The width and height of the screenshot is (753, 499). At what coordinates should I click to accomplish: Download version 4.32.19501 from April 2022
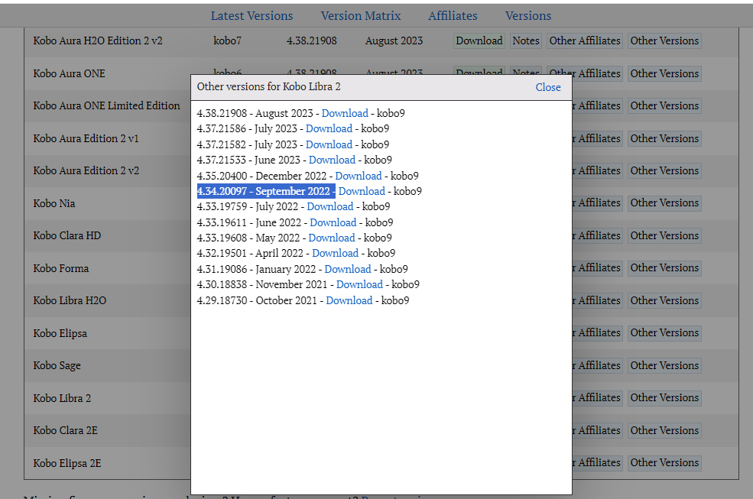click(x=335, y=253)
